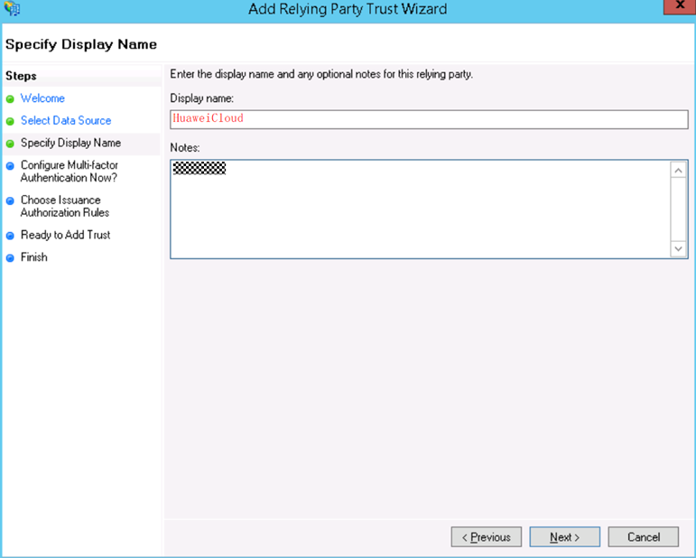This screenshot has width=696, height=558.
Task: Click the Notes scrollbar up arrow
Action: (x=678, y=171)
